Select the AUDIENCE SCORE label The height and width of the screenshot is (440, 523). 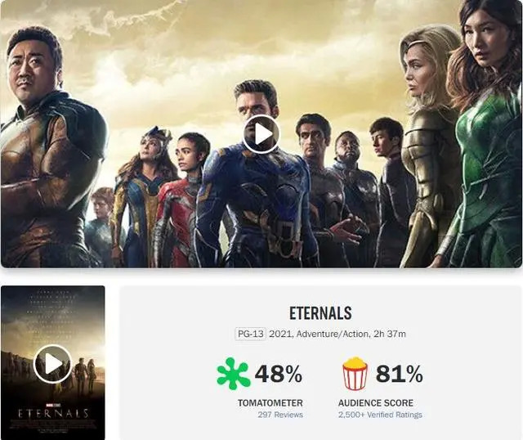pos(376,403)
